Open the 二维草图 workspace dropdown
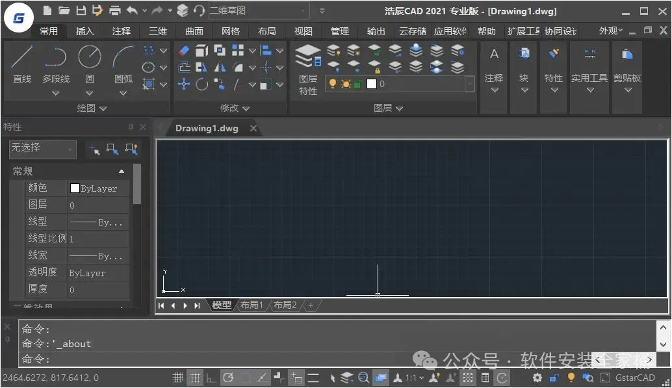Screen dimensions: 672x388 tap(259, 10)
